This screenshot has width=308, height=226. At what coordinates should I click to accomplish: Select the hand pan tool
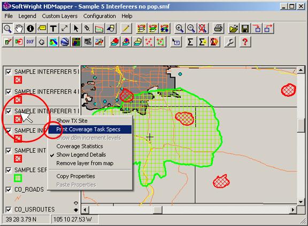click(19, 28)
